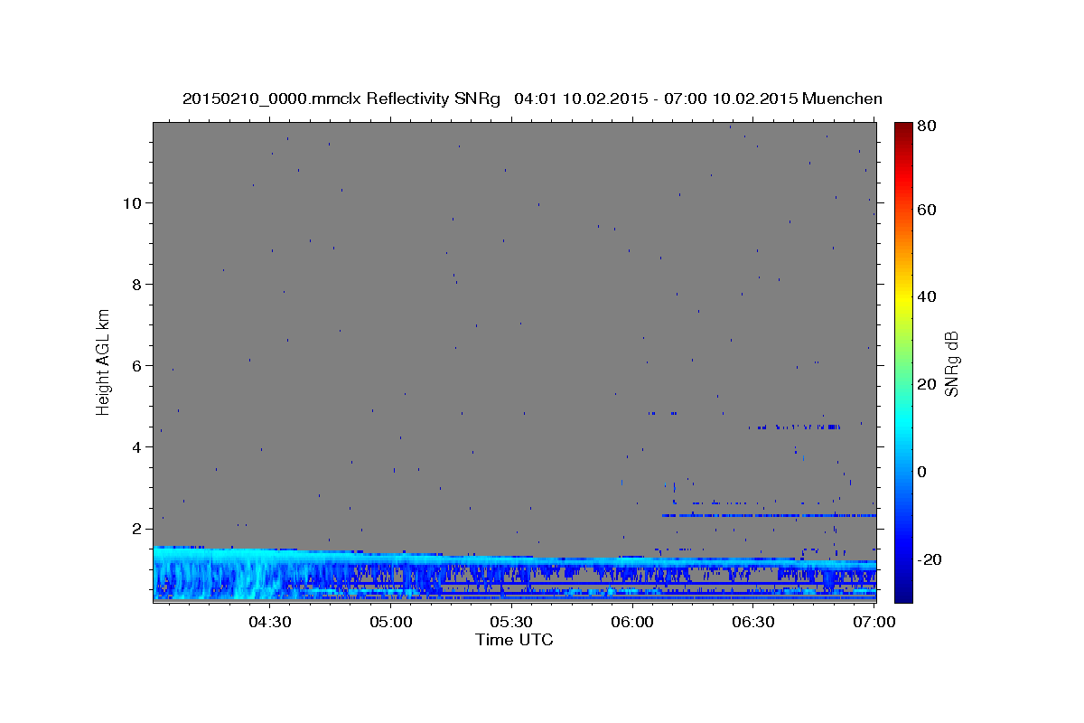Select the 05:30 time tick label

click(x=511, y=622)
